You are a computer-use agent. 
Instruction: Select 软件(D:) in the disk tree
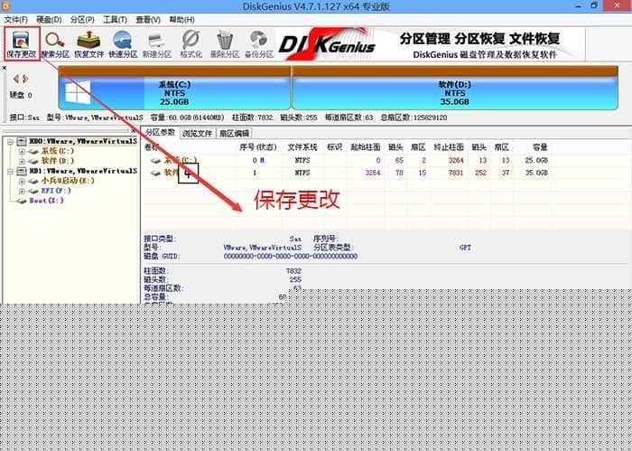tap(58, 161)
